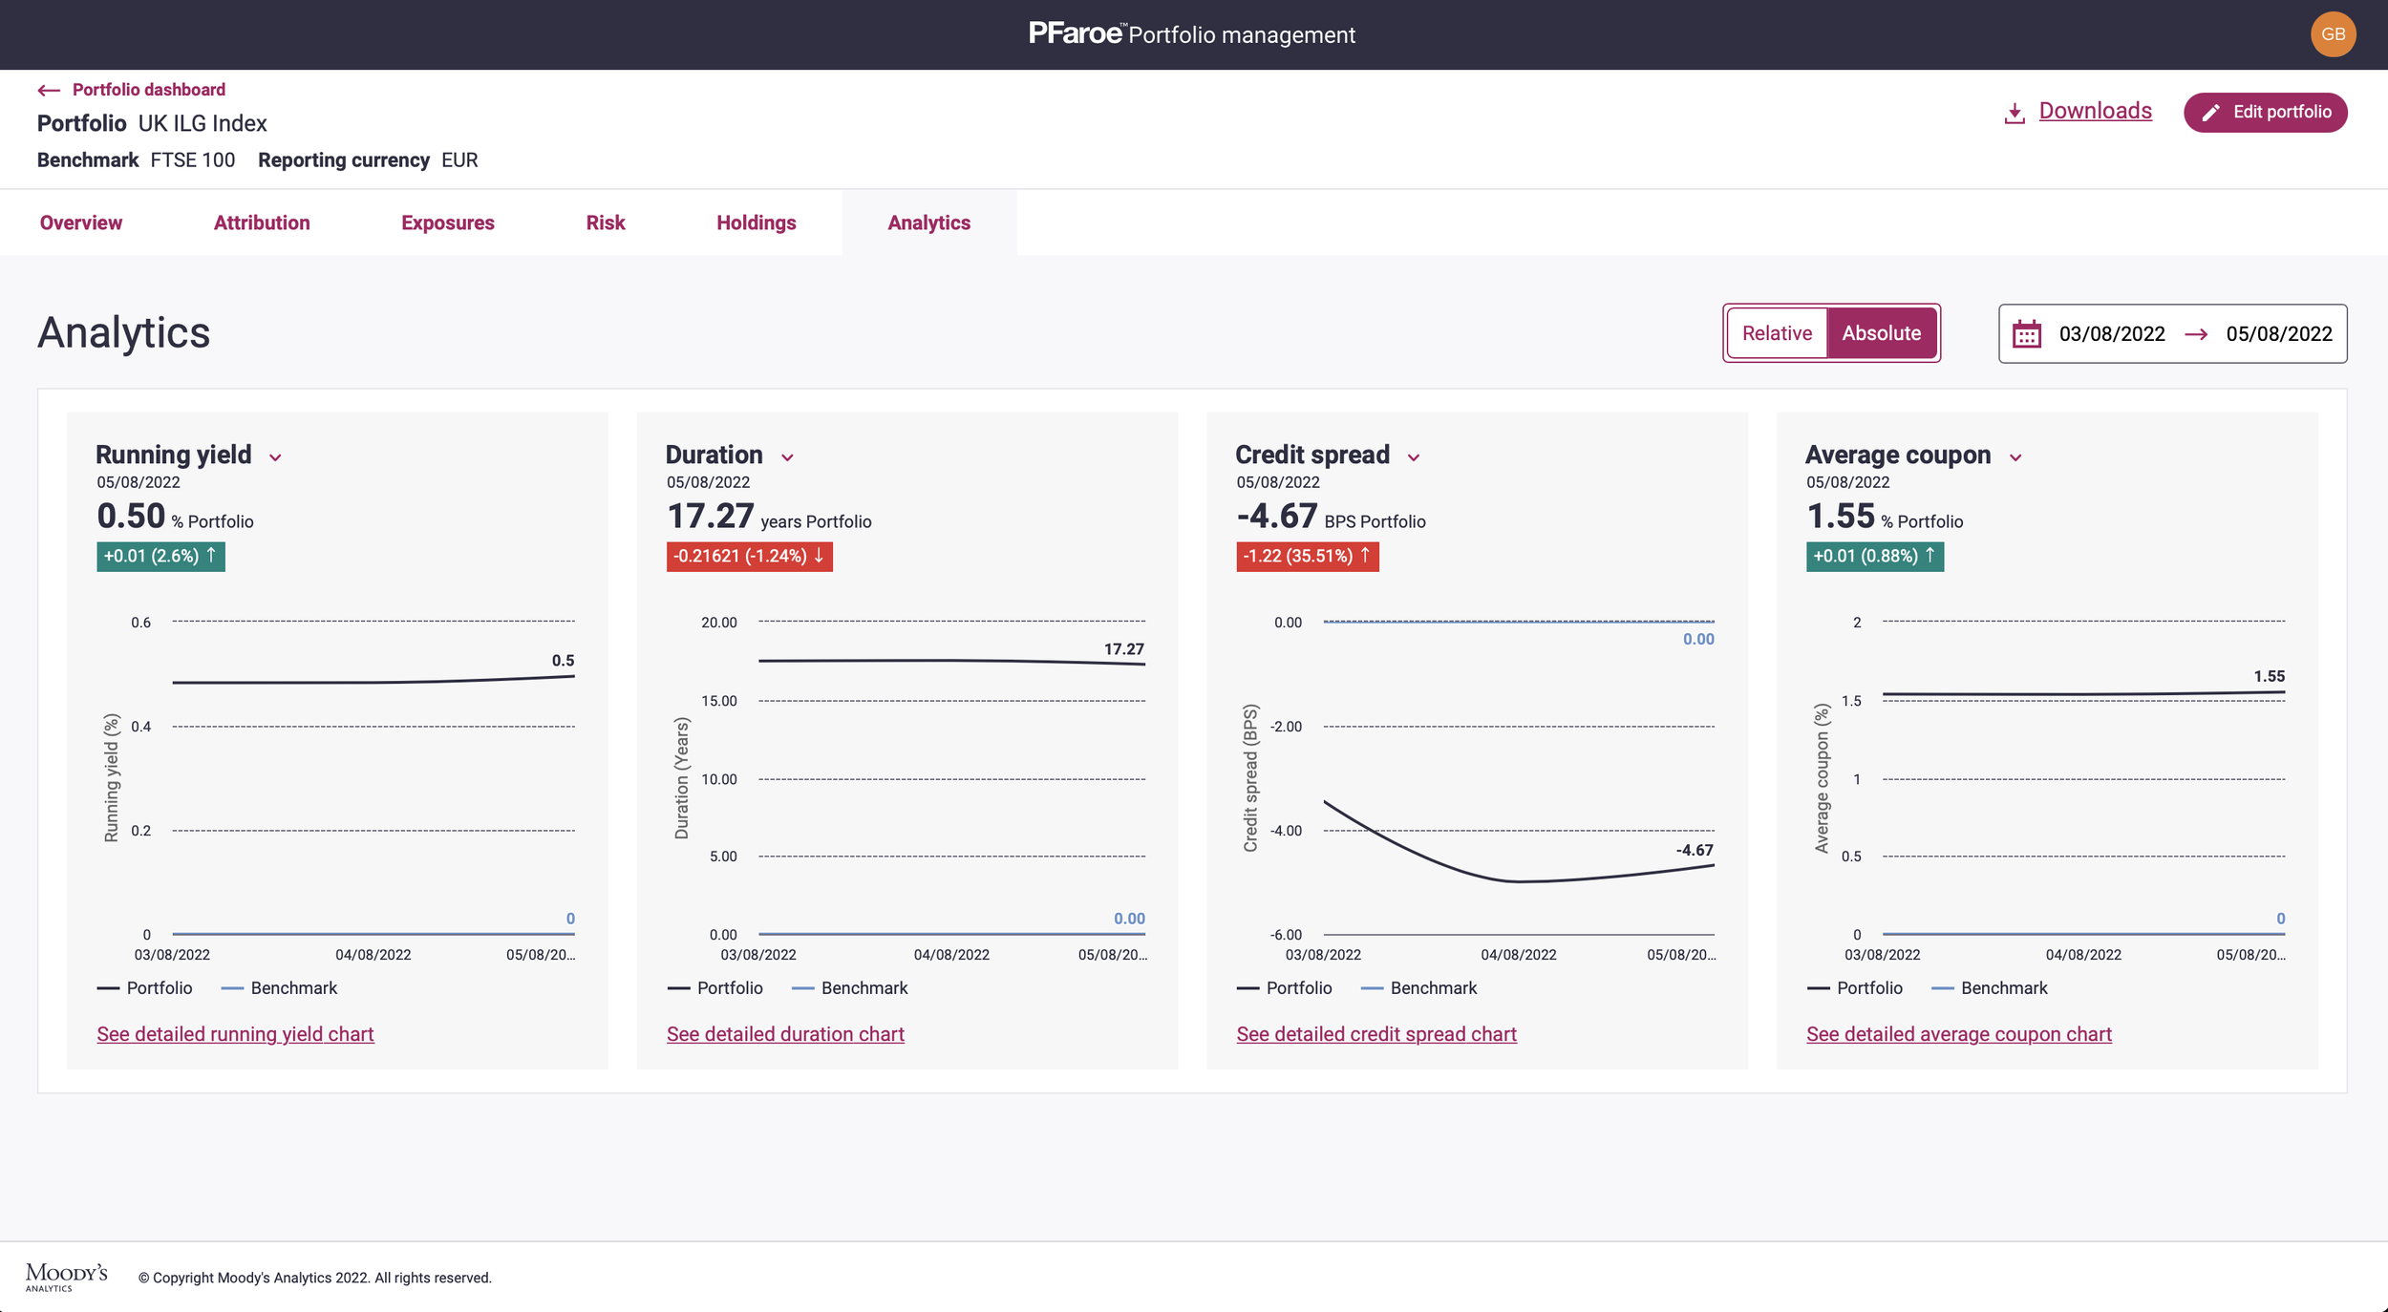Click the Credit spread card title

[x=1312, y=455]
